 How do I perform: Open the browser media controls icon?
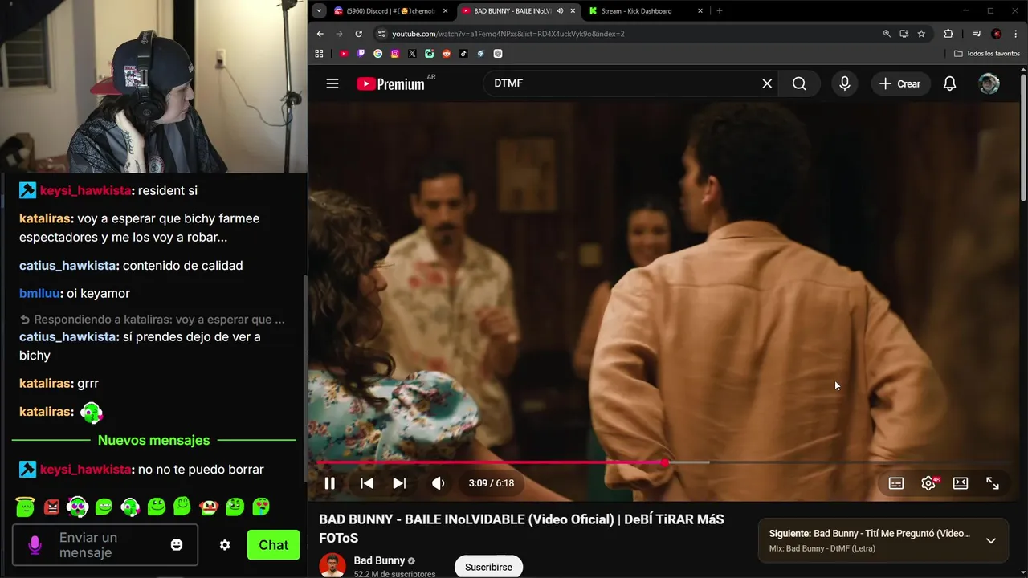[977, 34]
